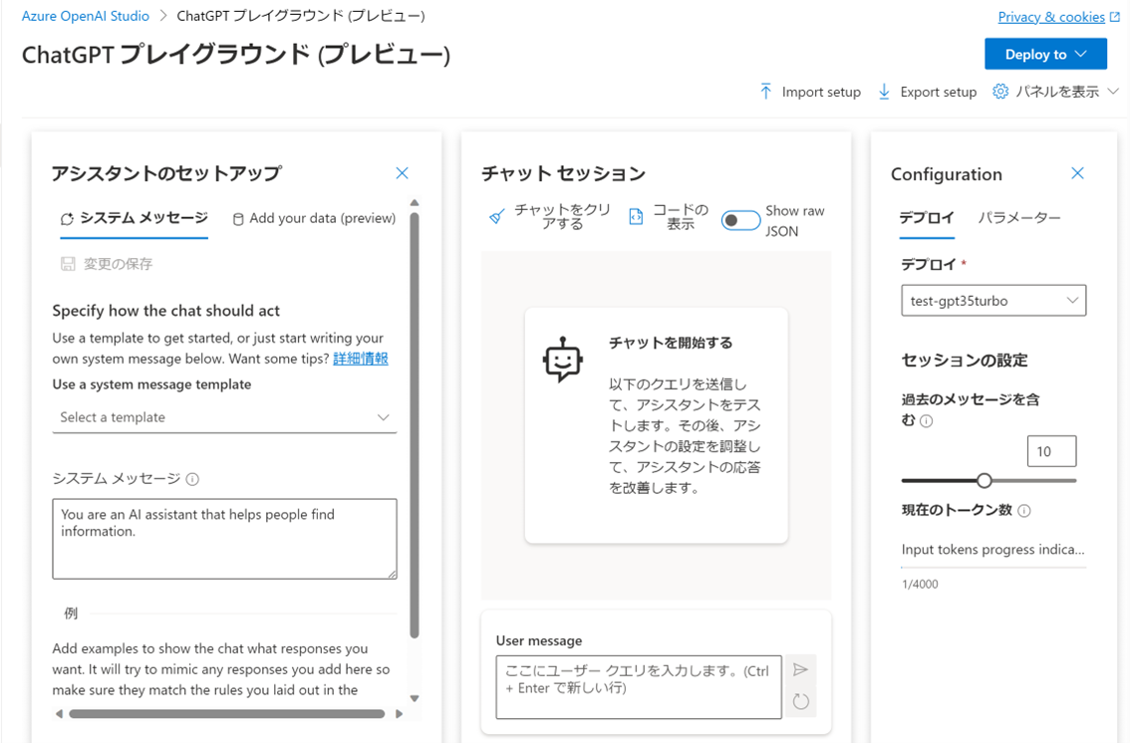Open the Privacy & cookies link
Viewport: 1130px width, 743px height.
tap(1051, 17)
